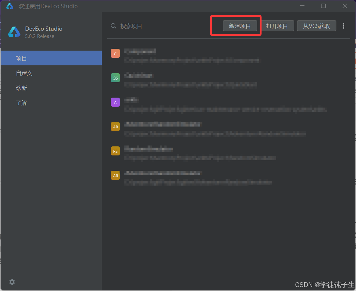Viewport: 356px width, 291px height.
Task: Click the Get from VCS button (从VCS获取)
Action: pos(317,26)
